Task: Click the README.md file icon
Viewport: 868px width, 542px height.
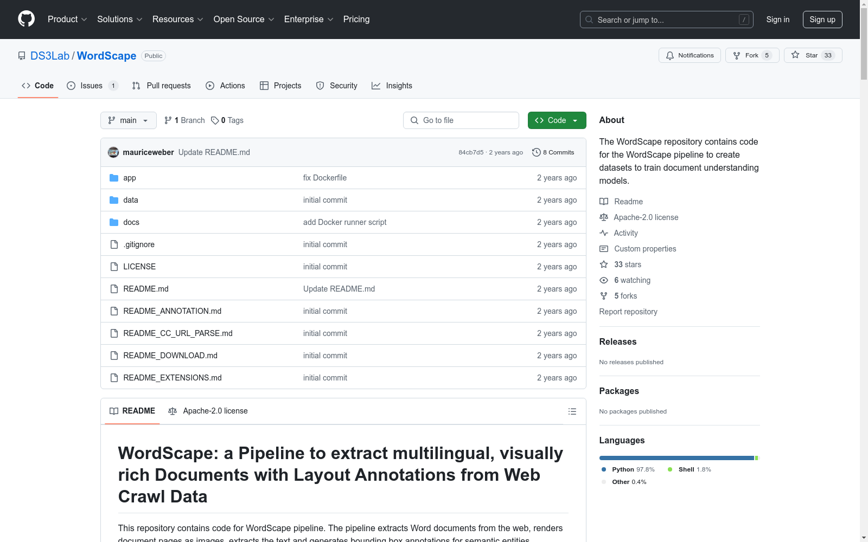Action: pyautogui.click(x=114, y=289)
